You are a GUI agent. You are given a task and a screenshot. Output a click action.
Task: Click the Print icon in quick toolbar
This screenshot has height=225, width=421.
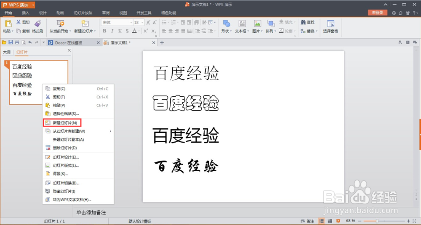tap(17, 42)
